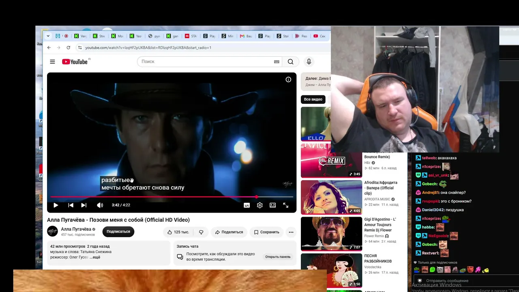Open the Алла Пугачёва channel name link
This screenshot has height=292, width=519.
[x=76, y=229]
